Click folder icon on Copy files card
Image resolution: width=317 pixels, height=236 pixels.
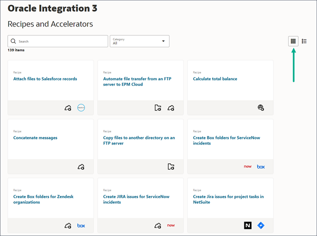[x=171, y=167]
